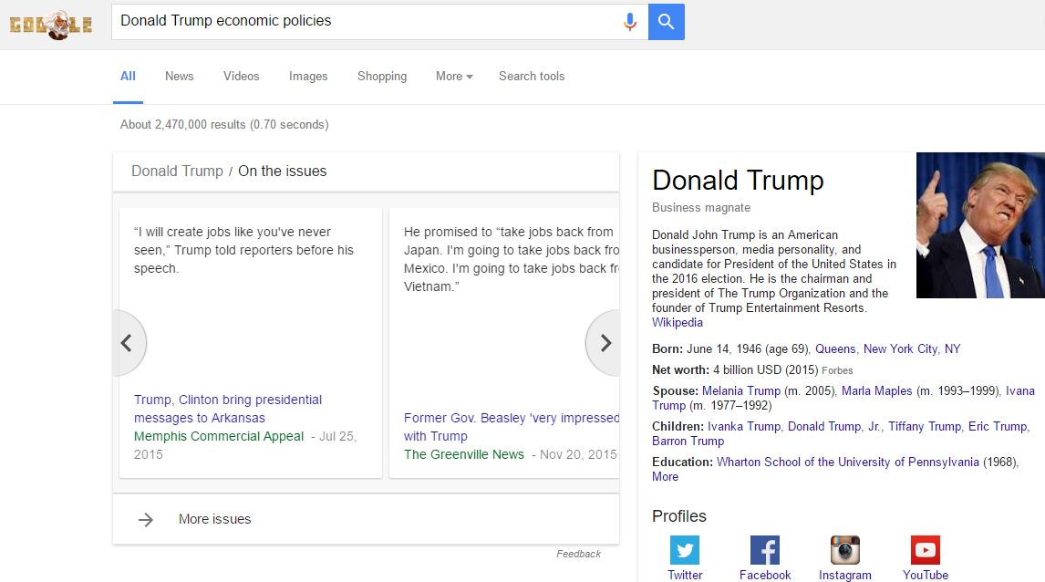Viewport: 1045px width, 582px height.
Task: Show previous quote with left chevron
Action: point(128,343)
